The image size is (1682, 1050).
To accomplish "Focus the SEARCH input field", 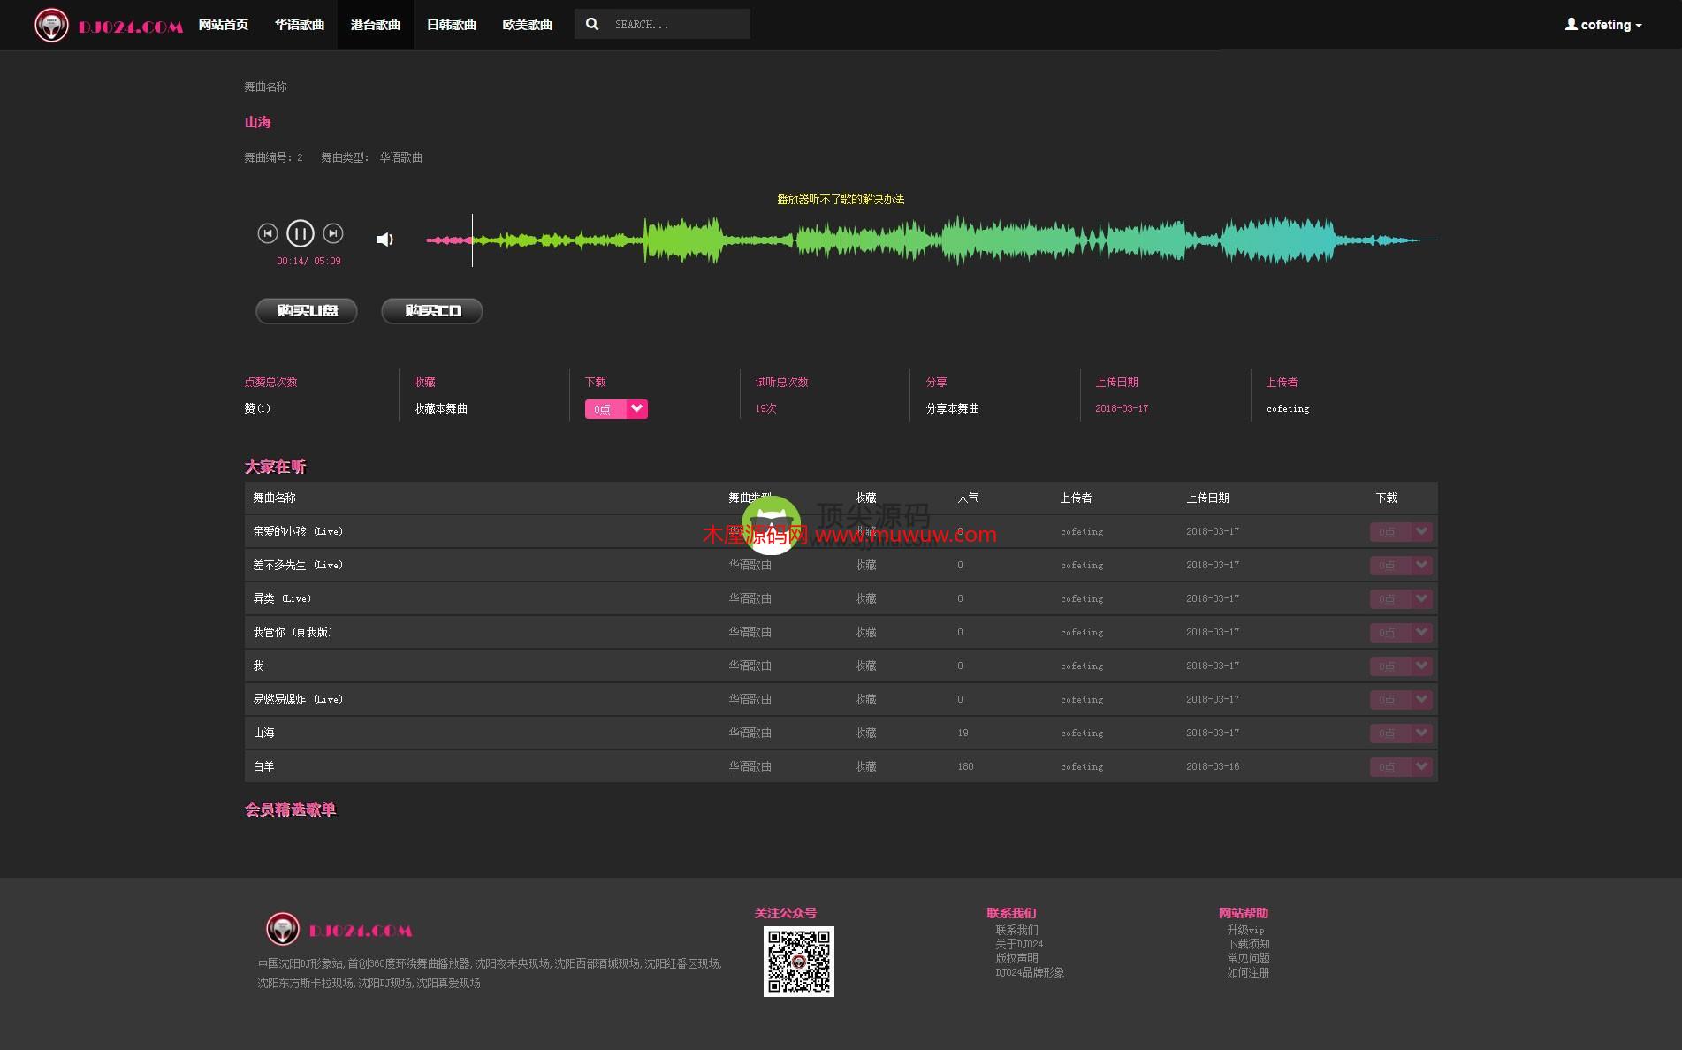I will point(676,25).
